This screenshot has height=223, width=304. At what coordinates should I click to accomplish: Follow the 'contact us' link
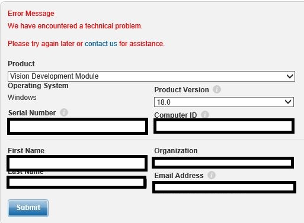101,44
